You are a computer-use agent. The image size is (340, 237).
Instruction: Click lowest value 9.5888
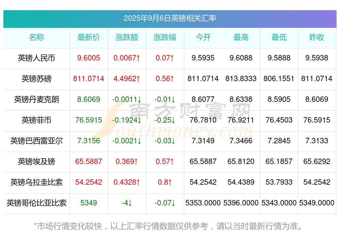point(279,58)
